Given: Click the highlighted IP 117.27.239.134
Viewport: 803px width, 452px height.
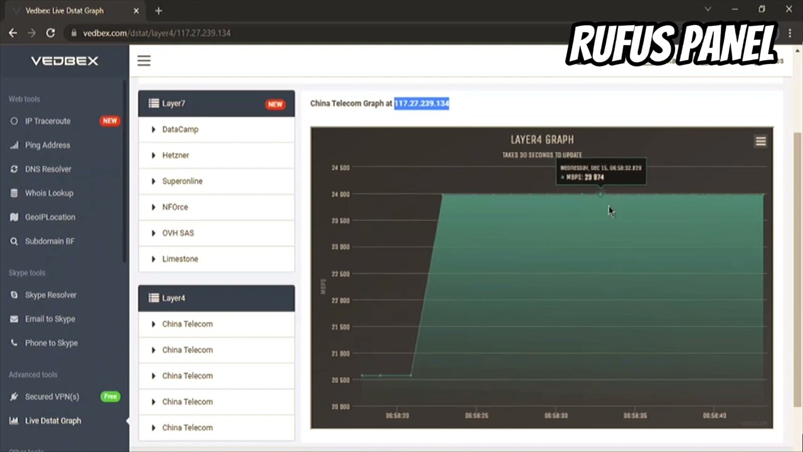Looking at the screenshot, I should coord(422,104).
